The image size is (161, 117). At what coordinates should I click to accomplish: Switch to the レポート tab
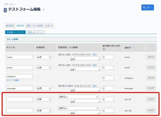click(x=49, y=25)
